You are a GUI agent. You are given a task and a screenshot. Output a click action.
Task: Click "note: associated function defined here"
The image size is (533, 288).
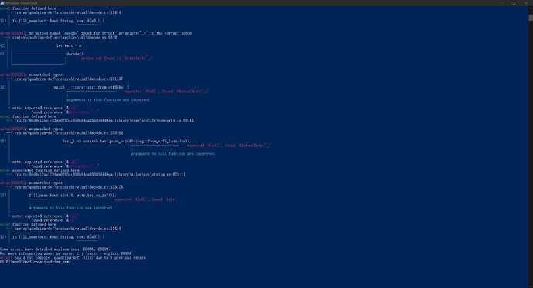(39, 170)
